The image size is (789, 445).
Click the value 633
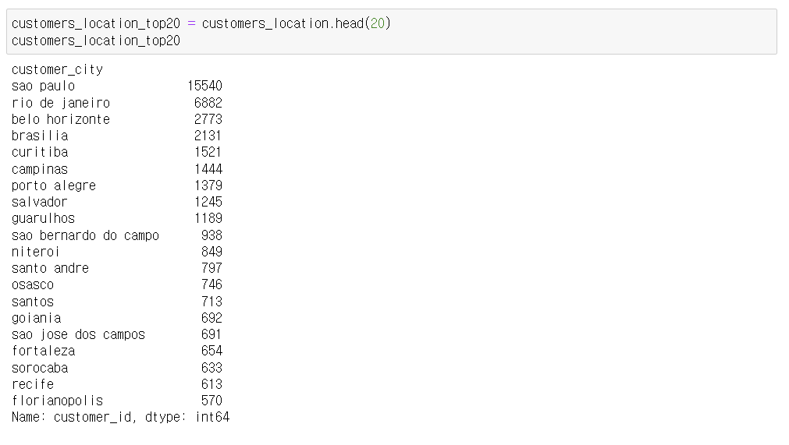pyautogui.click(x=211, y=368)
